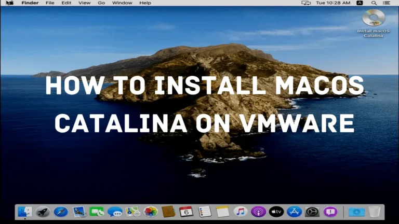The image size is (399, 224).
Task: Open the Mail stamp icon in Dock
Action: click(x=79, y=212)
